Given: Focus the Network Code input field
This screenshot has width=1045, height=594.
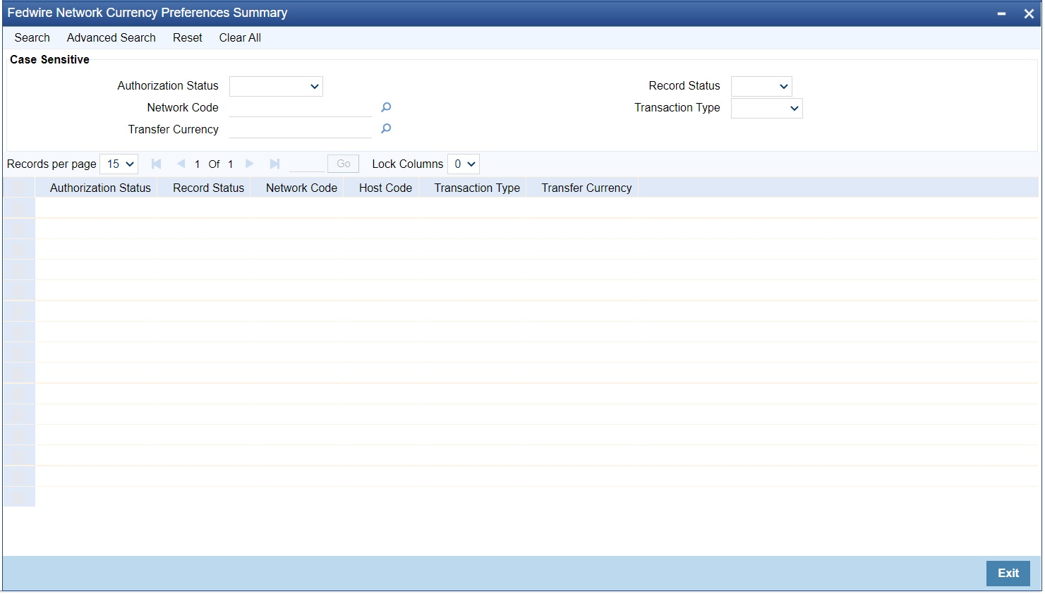Looking at the screenshot, I should click(301, 107).
